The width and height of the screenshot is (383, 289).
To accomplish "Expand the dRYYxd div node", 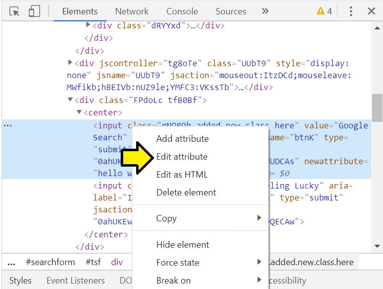I will (88, 24).
